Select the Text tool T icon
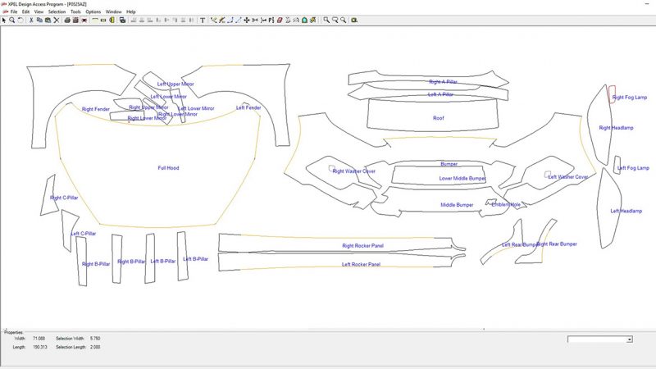This screenshot has height=369, width=656. [x=203, y=20]
